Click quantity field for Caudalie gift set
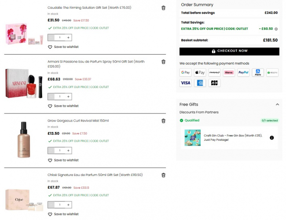286x220 pixels. click(x=59, y=37)
